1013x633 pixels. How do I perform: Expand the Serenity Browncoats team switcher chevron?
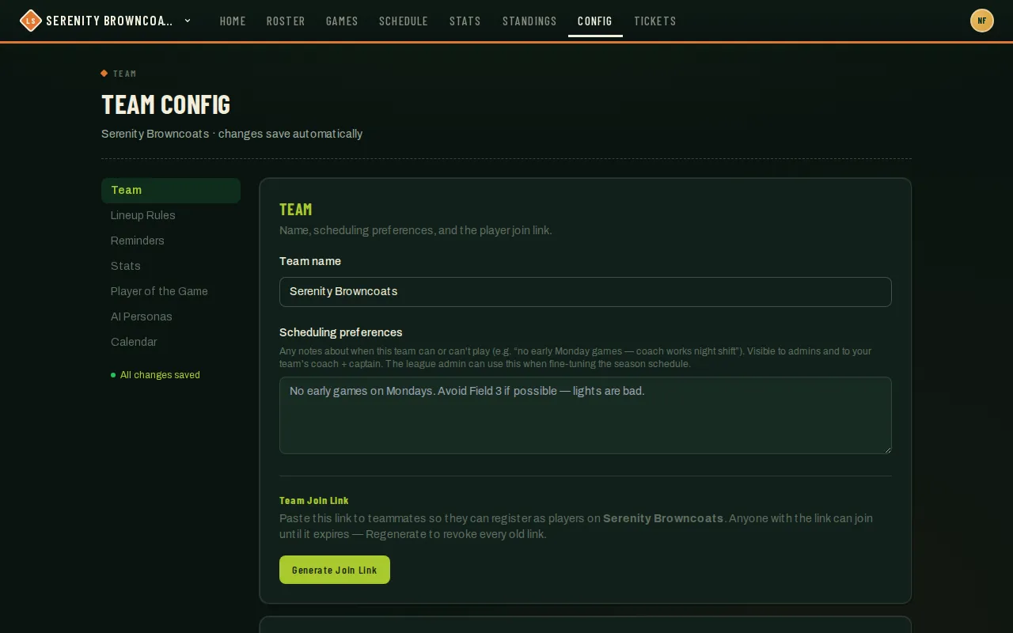point(188,21)
